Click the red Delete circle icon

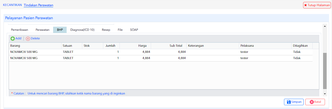point(28,39)
